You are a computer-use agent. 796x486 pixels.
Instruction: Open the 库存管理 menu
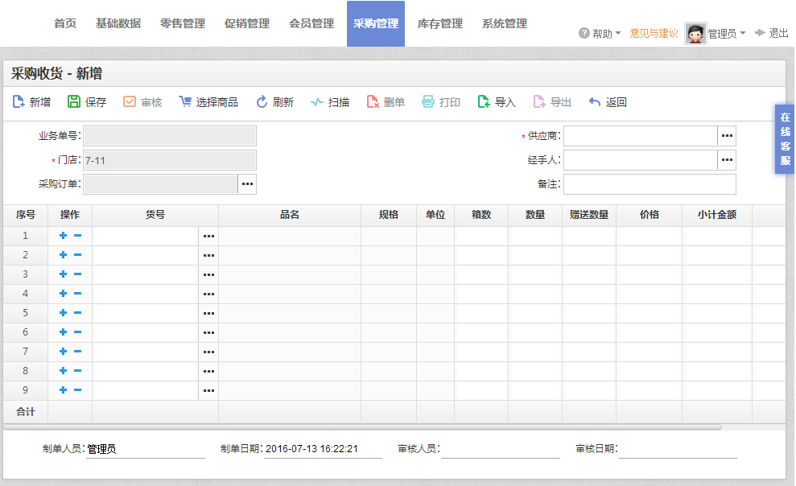click(440, 23)
